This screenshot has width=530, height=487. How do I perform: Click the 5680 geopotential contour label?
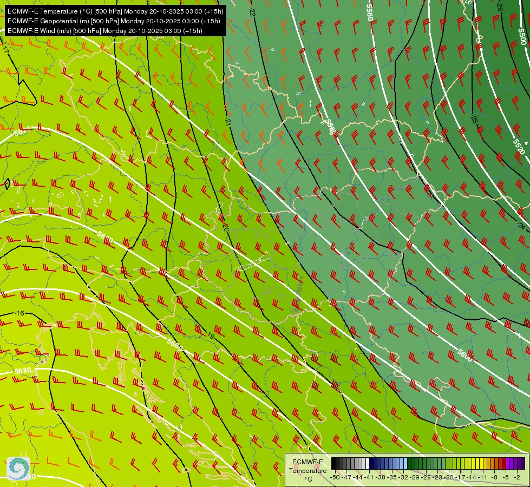[x=23, y=371]
